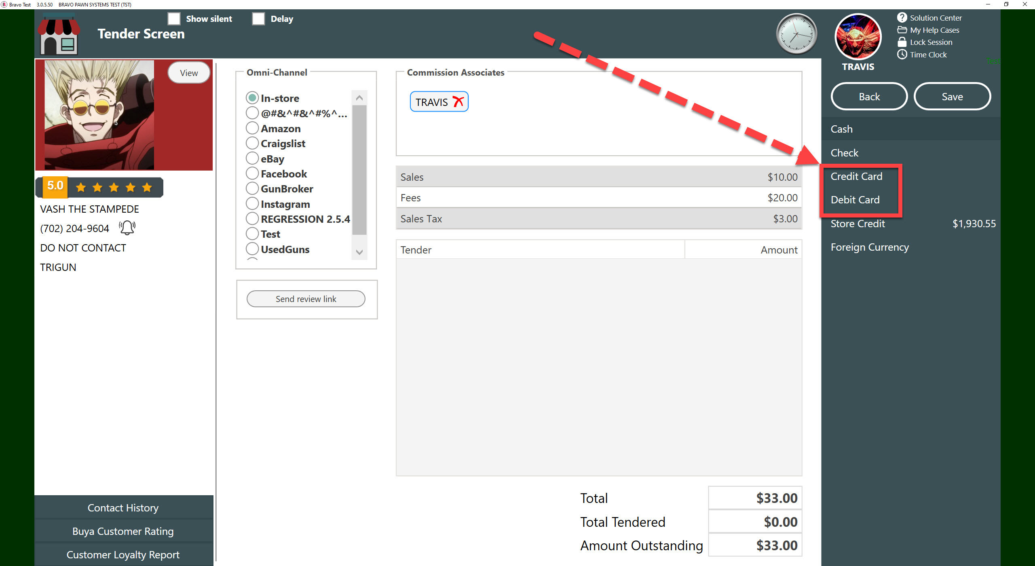The height and width of the screenshot is (566, 1035).
Task: Click the TRIGUN customer note
Action: 58,267
